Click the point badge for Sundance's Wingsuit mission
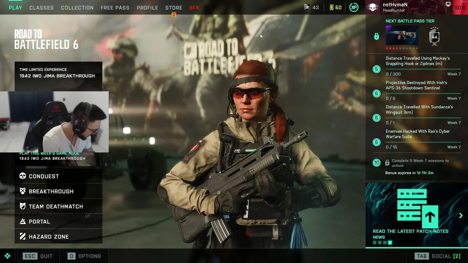Image resolution: width=468 pixels, height=263 pixels. click(376, 118)
